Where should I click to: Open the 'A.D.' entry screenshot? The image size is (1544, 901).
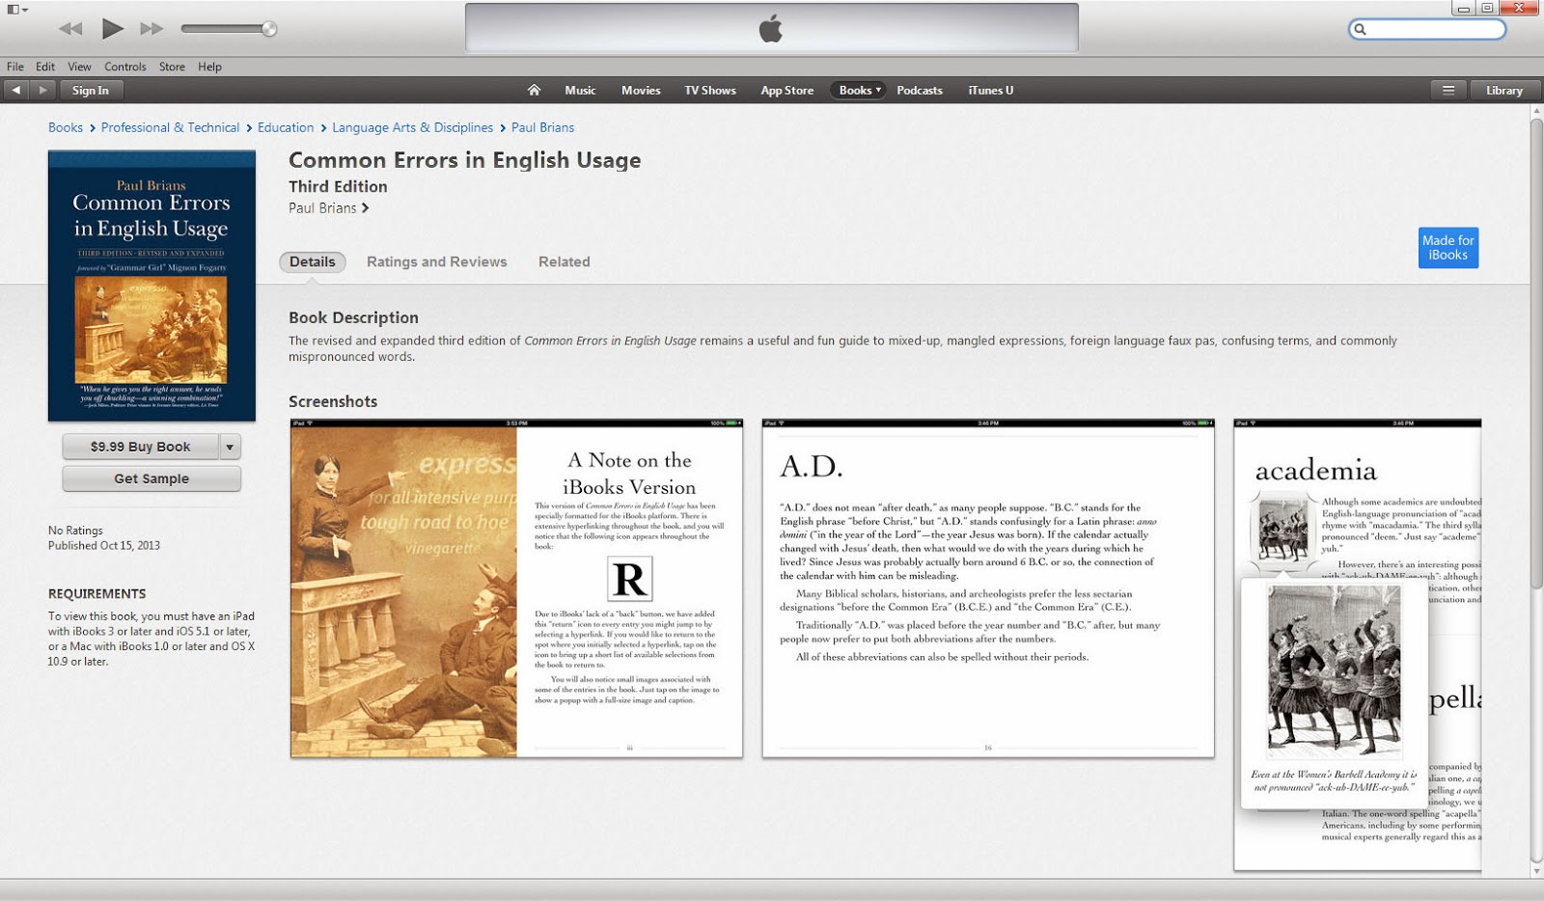(x=988, y=588)
